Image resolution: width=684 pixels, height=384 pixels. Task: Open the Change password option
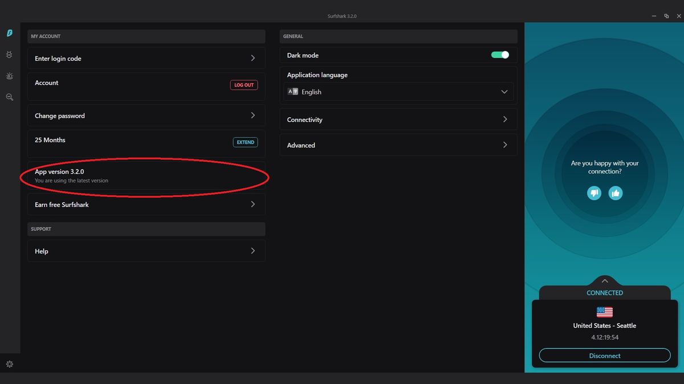(146, 115)
